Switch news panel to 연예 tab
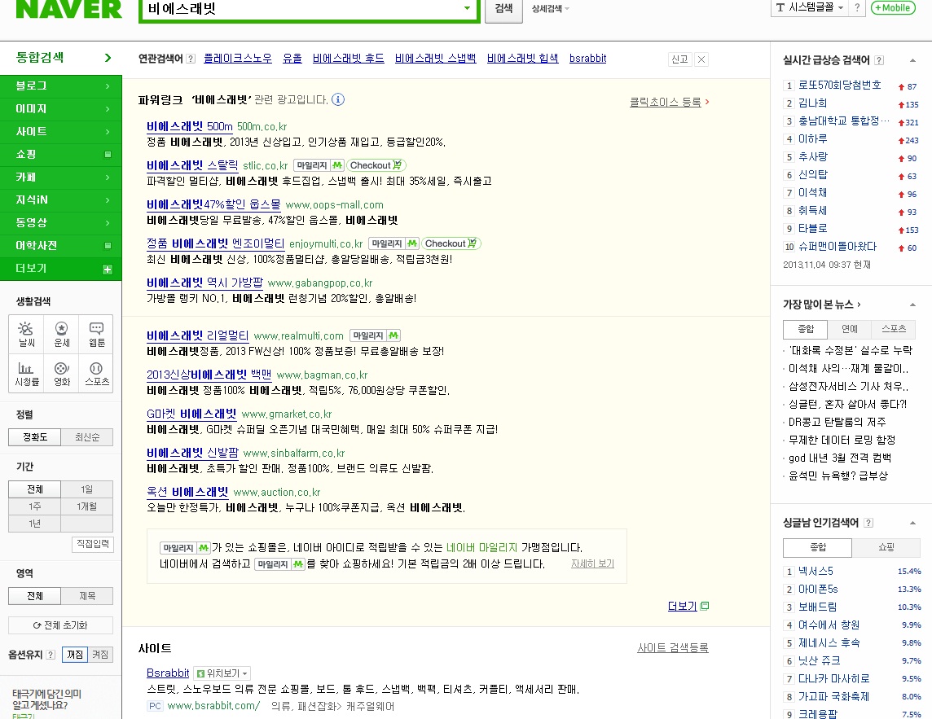 tap(850, 329)
